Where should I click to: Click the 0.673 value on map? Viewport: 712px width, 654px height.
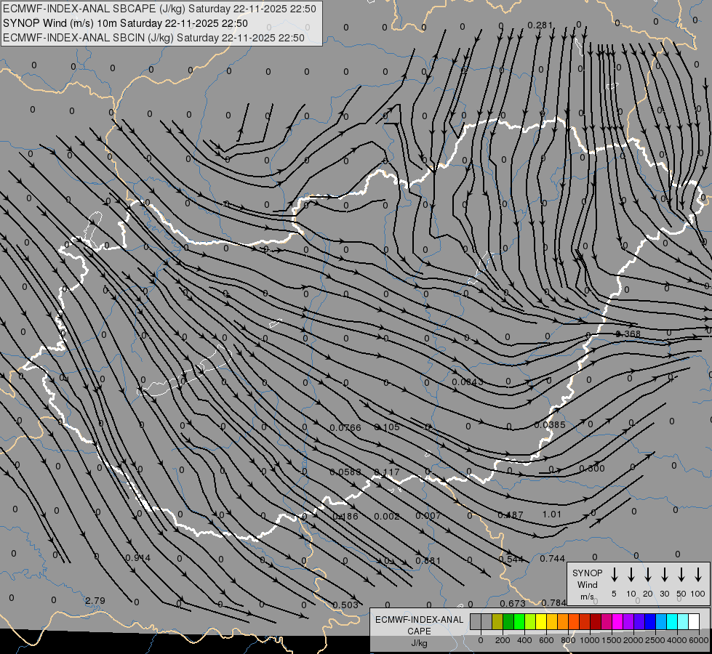(513, 603)
